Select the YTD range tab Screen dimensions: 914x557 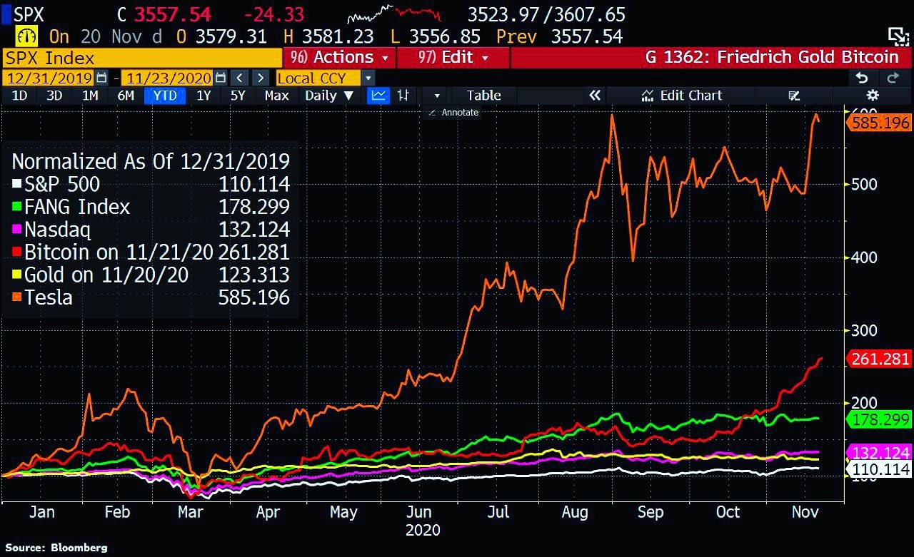165,96
